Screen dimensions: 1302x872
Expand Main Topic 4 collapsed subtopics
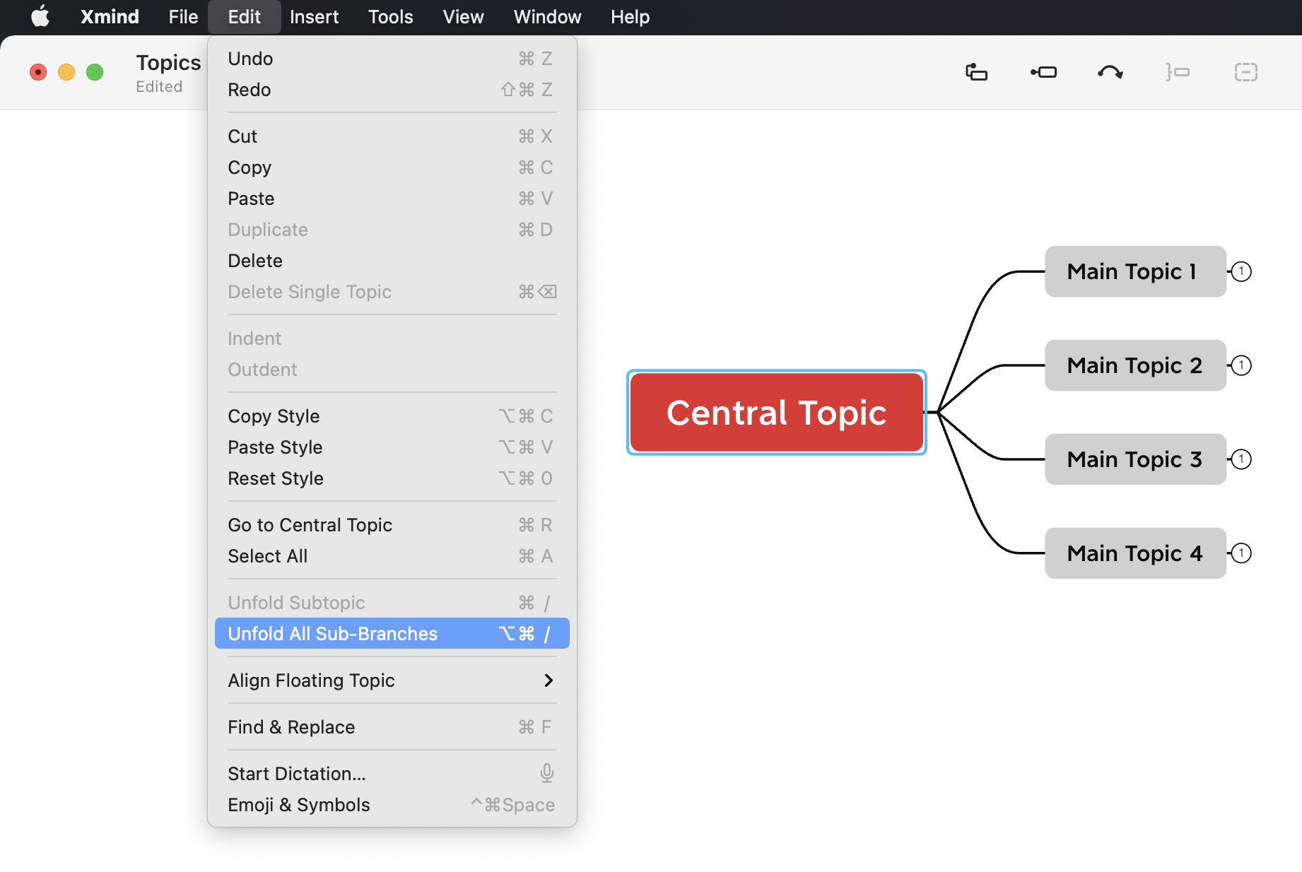[1241, 553]
